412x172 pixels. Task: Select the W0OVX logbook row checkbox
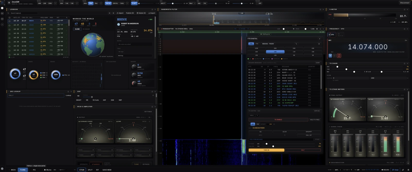(x=10, y=21)
